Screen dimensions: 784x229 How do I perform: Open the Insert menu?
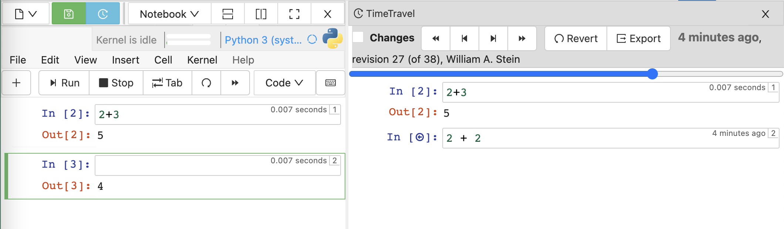[x=125, y=60]
